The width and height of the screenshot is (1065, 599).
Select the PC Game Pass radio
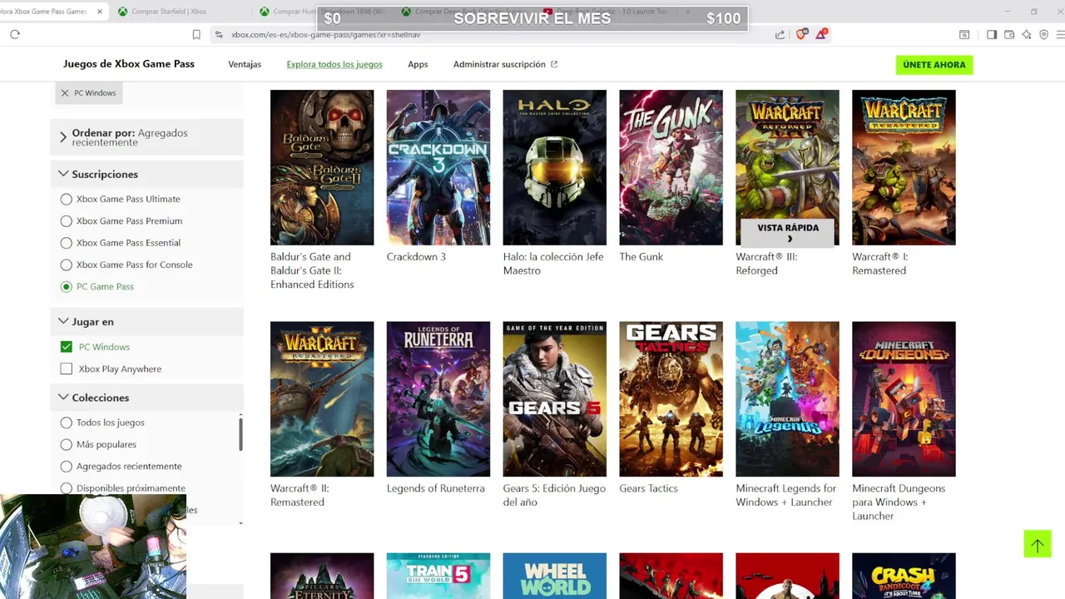pyautogui.click(x=67, y=286)
